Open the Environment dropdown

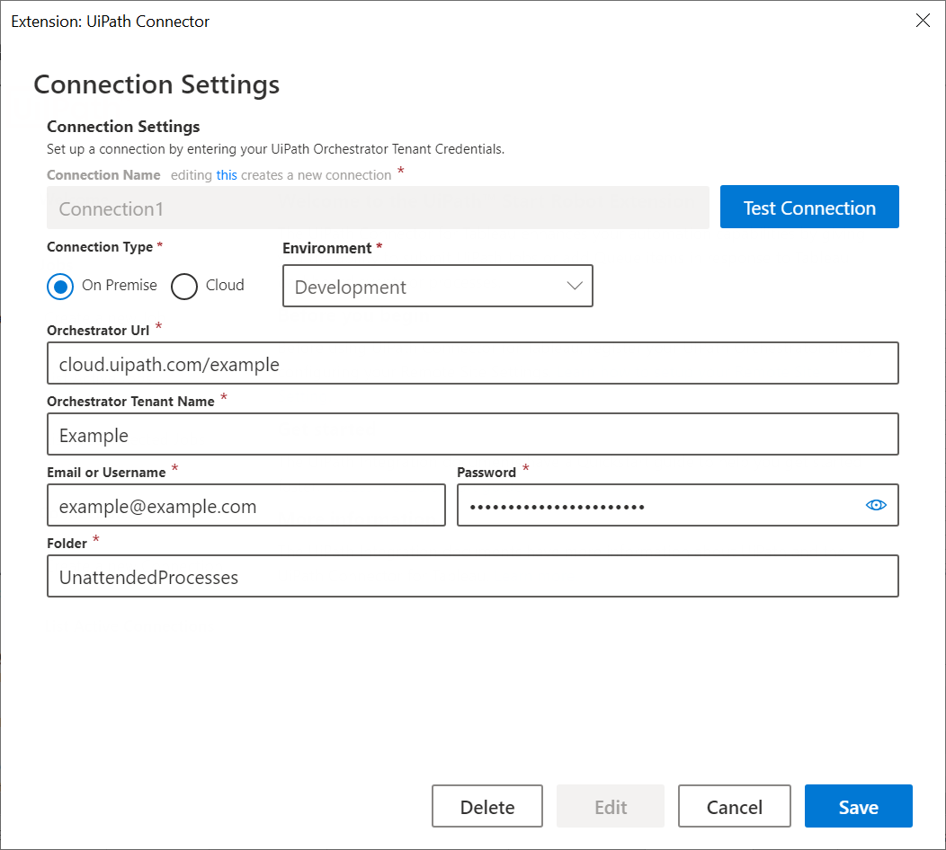click(437, 286)
